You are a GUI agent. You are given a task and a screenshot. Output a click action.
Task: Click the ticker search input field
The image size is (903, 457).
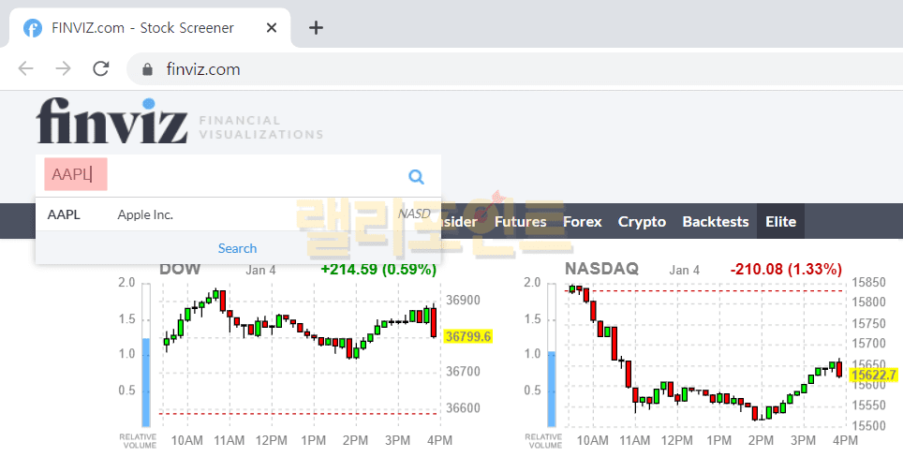pos(234,176)
